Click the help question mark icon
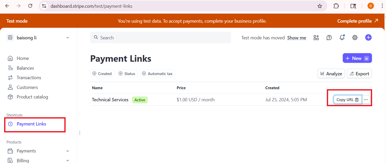 329,38
